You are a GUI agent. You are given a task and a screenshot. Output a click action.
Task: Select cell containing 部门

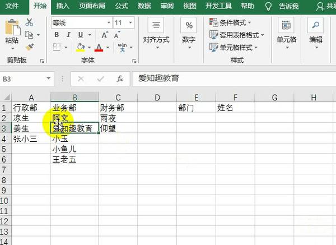coord(197,108)
